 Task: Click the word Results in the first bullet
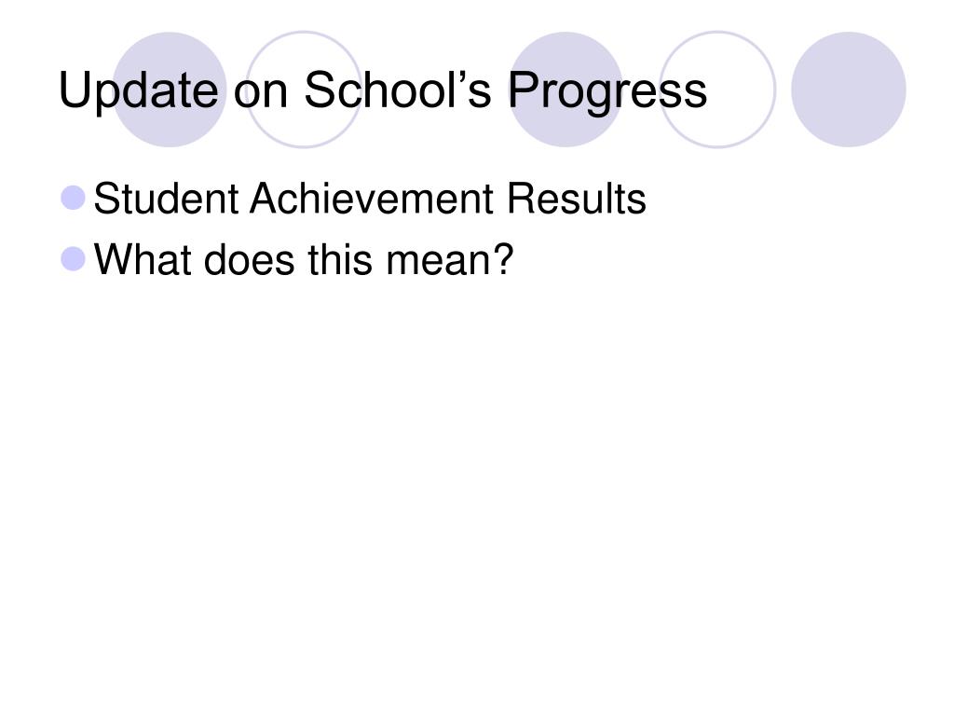[x=576, y=199]
